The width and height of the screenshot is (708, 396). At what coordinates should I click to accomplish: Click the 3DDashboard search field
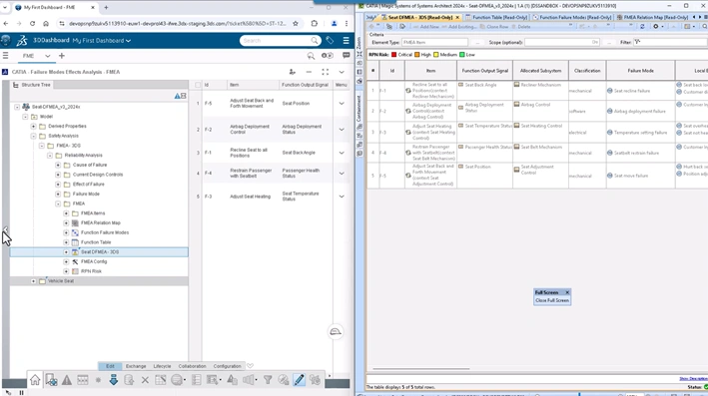pyautogui.click(x=280, y=41)
